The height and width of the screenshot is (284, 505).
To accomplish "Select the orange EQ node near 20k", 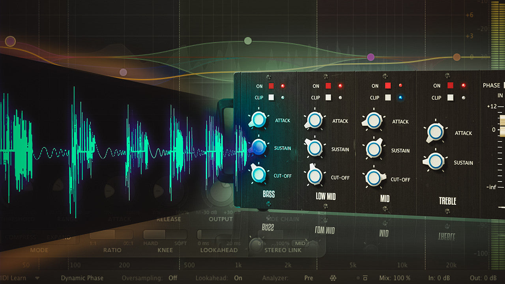I will coord(456,57).
